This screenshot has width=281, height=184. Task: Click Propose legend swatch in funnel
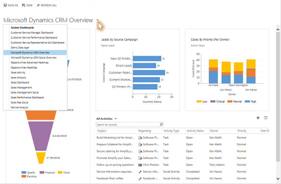42,173
